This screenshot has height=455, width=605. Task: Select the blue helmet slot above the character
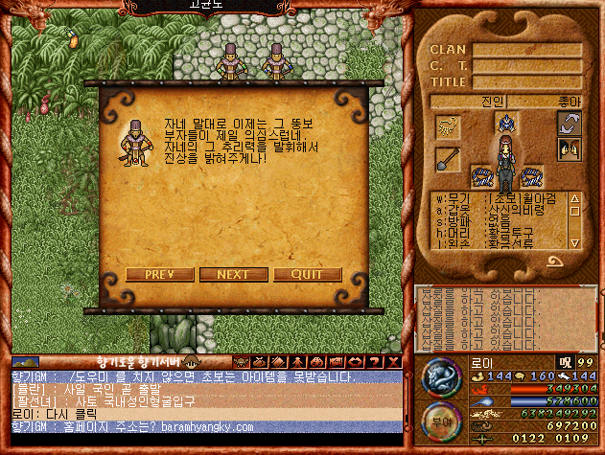click(506, 123)
